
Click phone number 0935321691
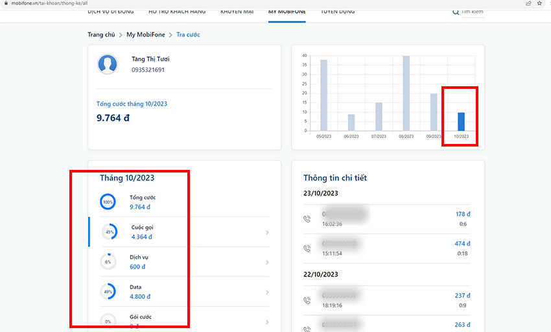pyautogui.click(x=148, y=69)
